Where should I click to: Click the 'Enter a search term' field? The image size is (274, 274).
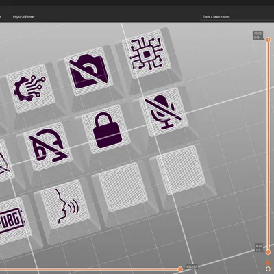coord(237,17)
